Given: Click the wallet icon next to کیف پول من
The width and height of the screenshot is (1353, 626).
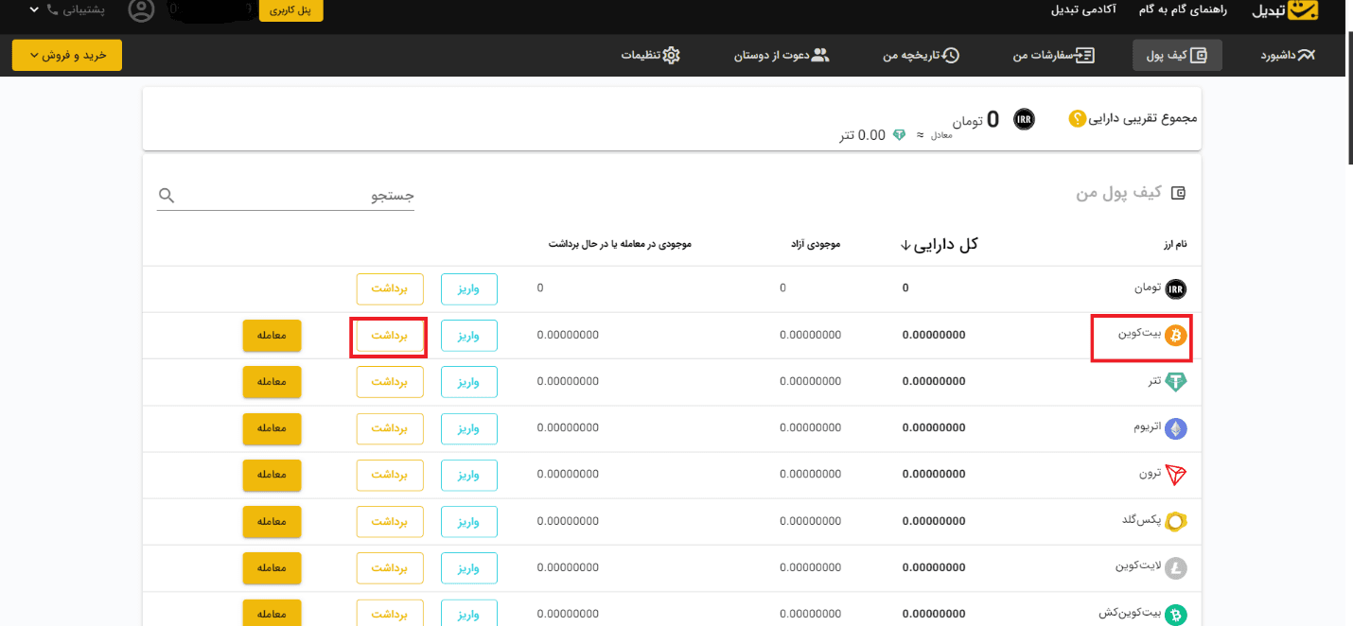Looking at the screenshot, I should [1178, 193].
